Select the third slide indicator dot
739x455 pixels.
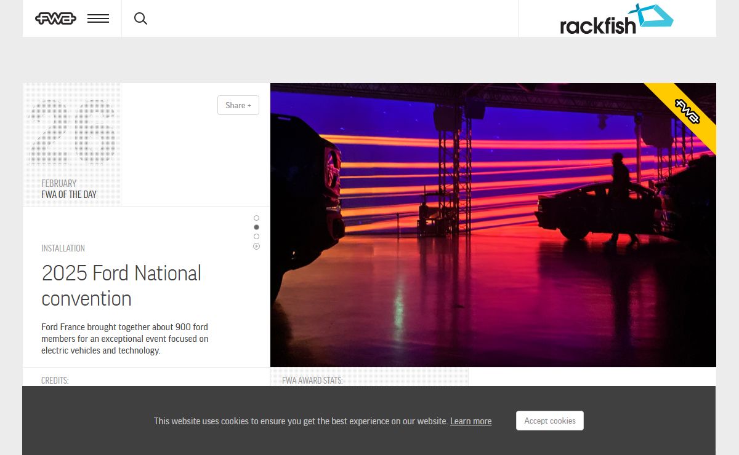point(256,236)
